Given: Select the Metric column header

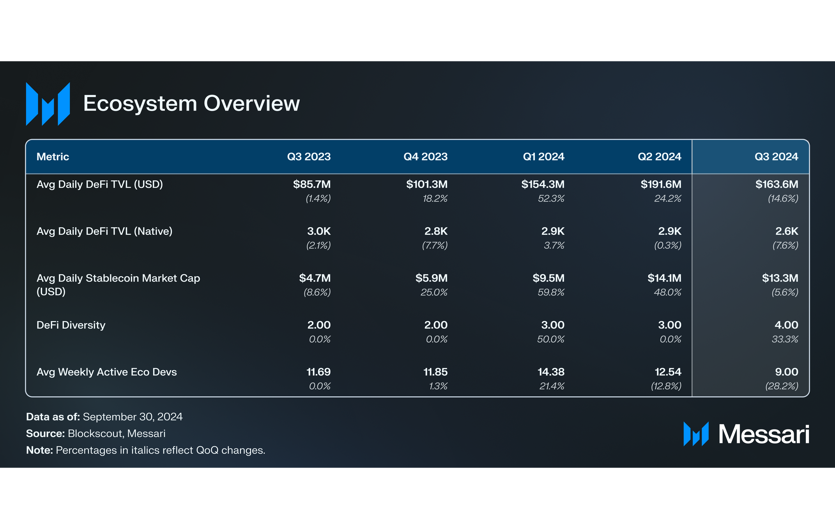Looking at the screenshot, I should pos(53,157).
